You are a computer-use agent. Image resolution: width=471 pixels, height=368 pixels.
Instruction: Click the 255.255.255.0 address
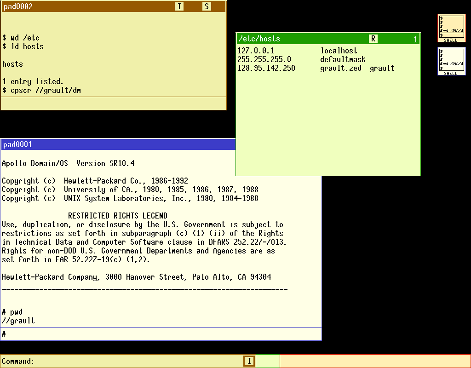[x=264, y=59]
